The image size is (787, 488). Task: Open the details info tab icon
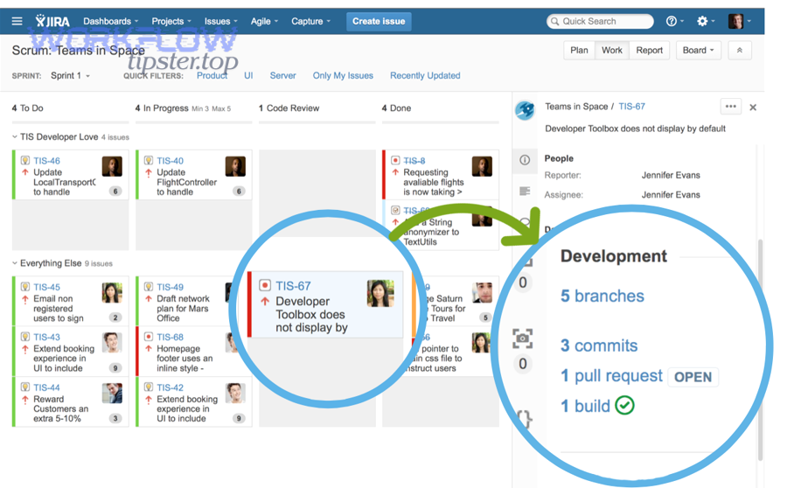point(525,160)
